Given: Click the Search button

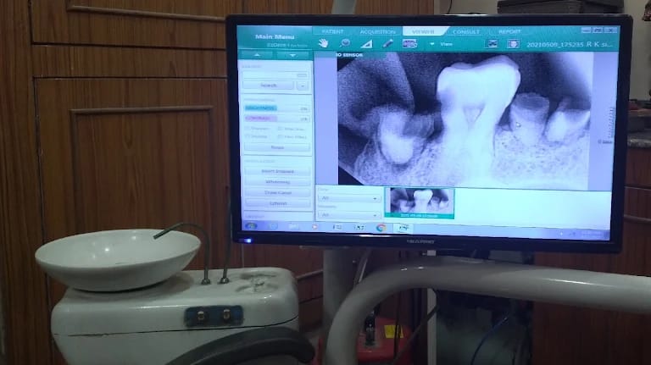Looking at the screenshot, I should pos(268,86).
